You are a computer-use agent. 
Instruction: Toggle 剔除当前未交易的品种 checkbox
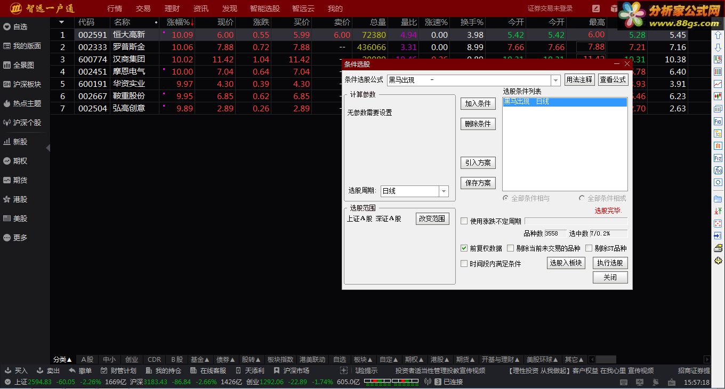click(511, 248)
